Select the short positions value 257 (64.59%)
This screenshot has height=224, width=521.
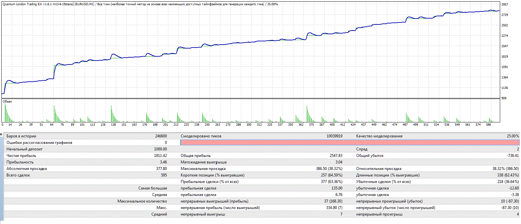[x=331, y=175]
